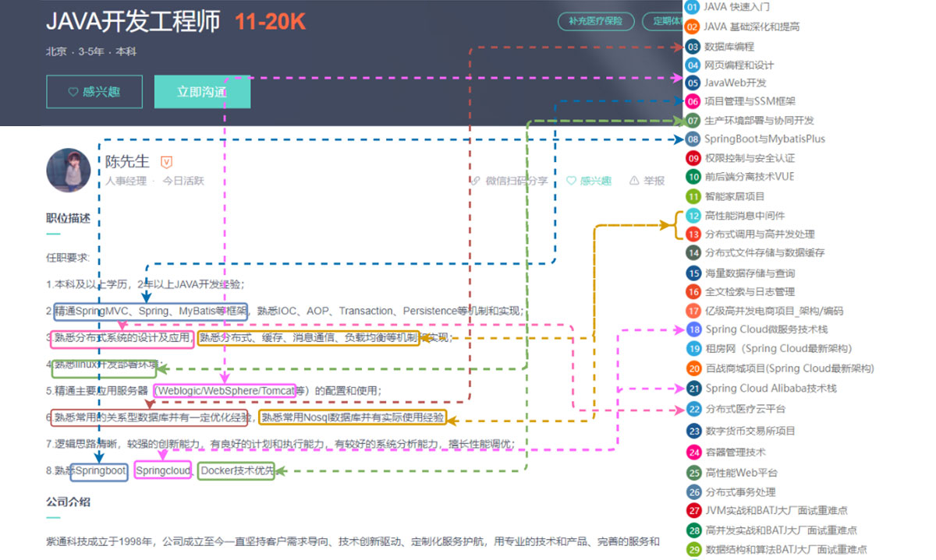Click the course title 高性能消息中间件
The width and height of the screenshot is (936, 560).
pos(745,216)
